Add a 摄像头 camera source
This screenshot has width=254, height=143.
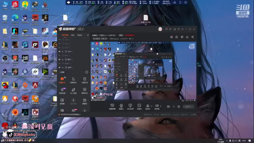(x=121, y=107)
